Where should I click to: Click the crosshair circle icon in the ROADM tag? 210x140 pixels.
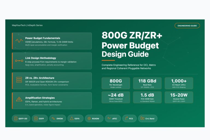tap(89, 118)
